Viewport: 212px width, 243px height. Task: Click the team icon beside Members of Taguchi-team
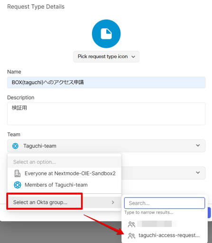tap(18, 185)
